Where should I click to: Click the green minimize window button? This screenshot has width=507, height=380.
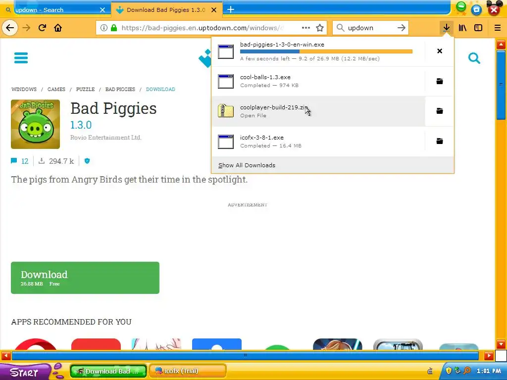tap(461, 7)
